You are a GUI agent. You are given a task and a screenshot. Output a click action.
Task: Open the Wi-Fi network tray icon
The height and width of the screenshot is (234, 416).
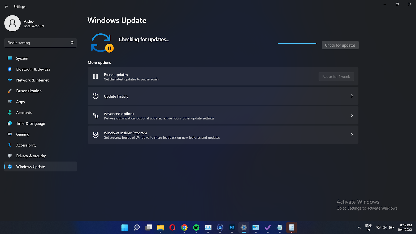click(x=379, y=228)
